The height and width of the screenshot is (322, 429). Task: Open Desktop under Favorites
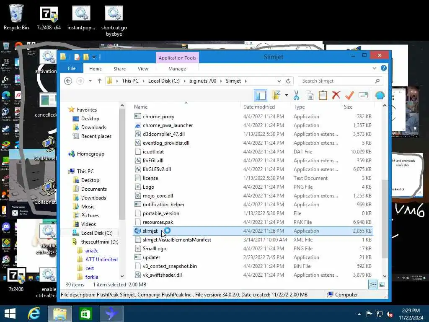click(x=90, y=119)
